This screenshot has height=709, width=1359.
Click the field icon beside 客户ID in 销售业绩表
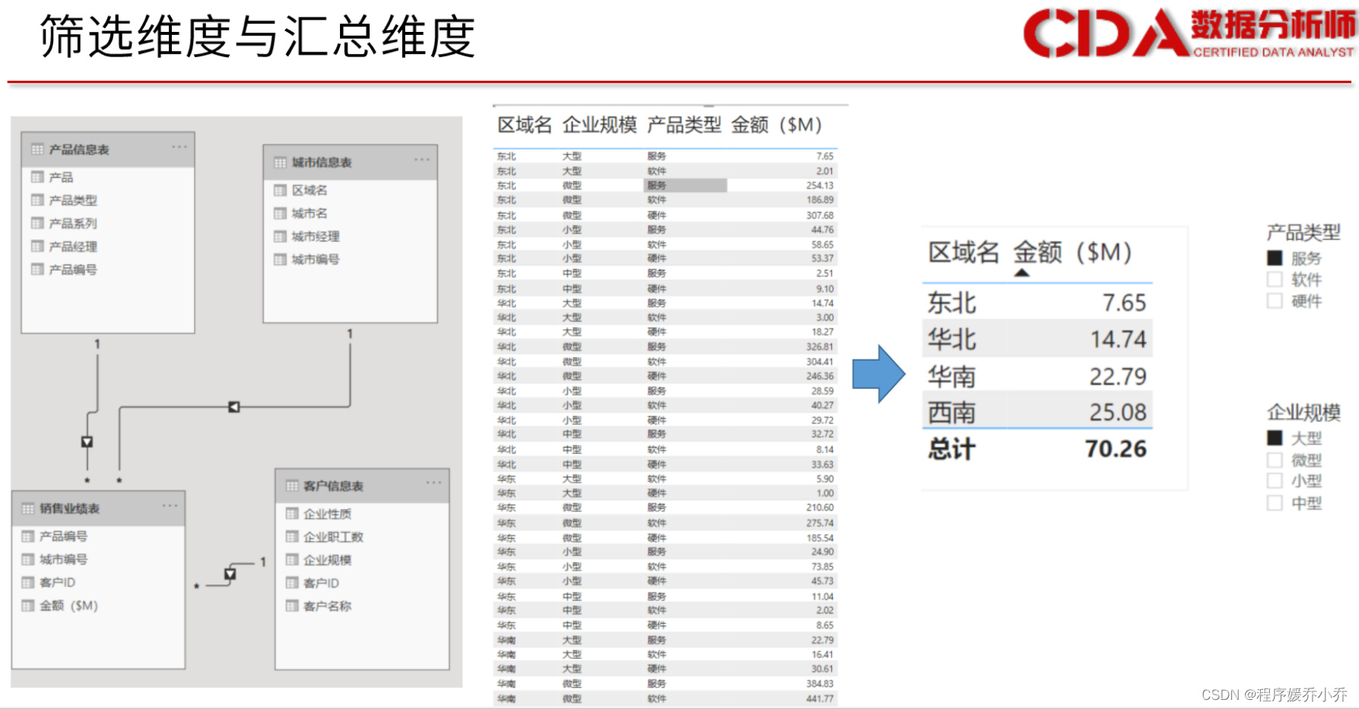tap(28, 582)
